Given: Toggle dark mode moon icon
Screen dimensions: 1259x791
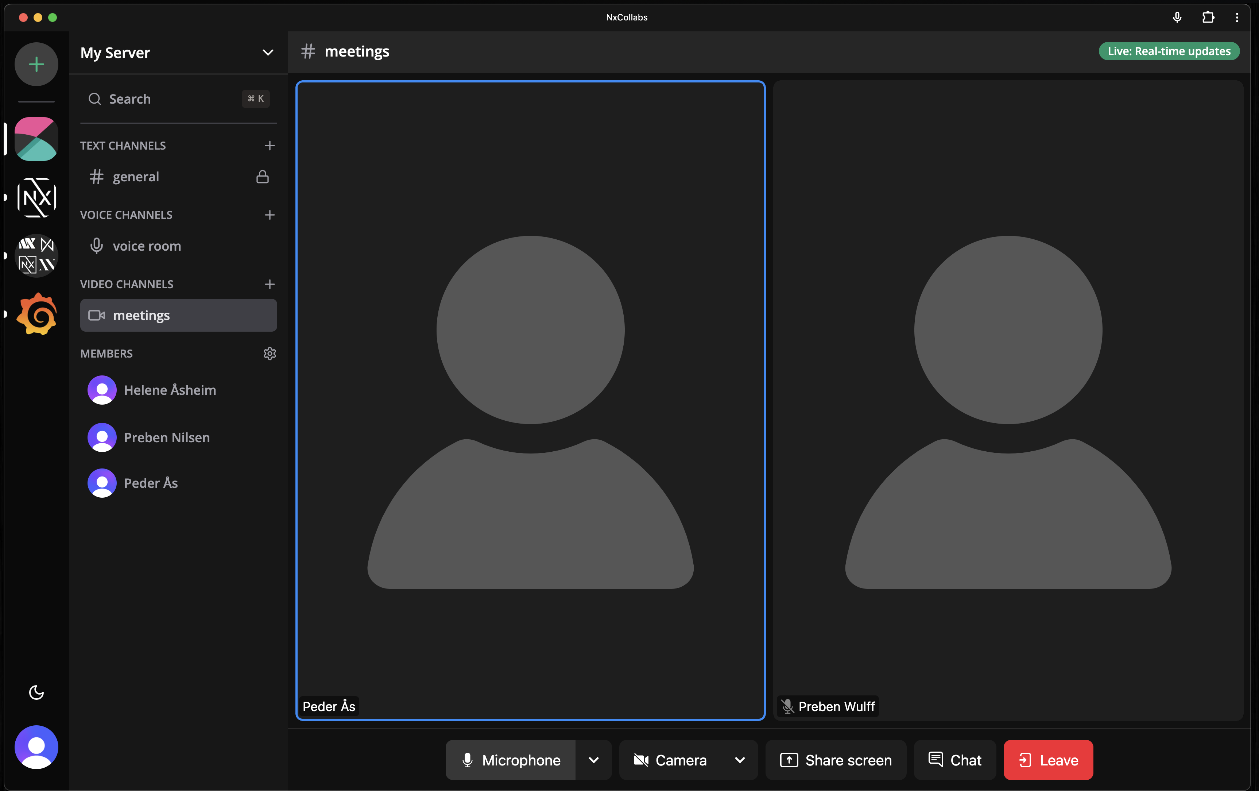Looking at the screenshot, I should 36,692.
